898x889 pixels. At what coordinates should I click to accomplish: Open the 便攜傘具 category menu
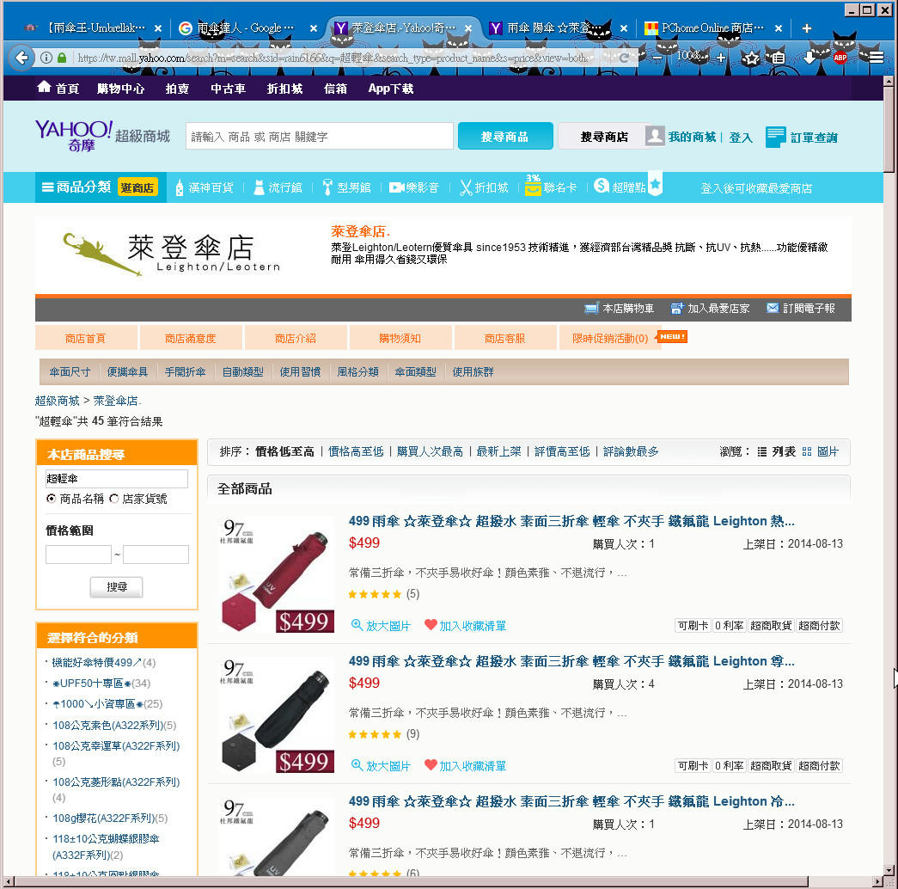click(x=127, y=372)
